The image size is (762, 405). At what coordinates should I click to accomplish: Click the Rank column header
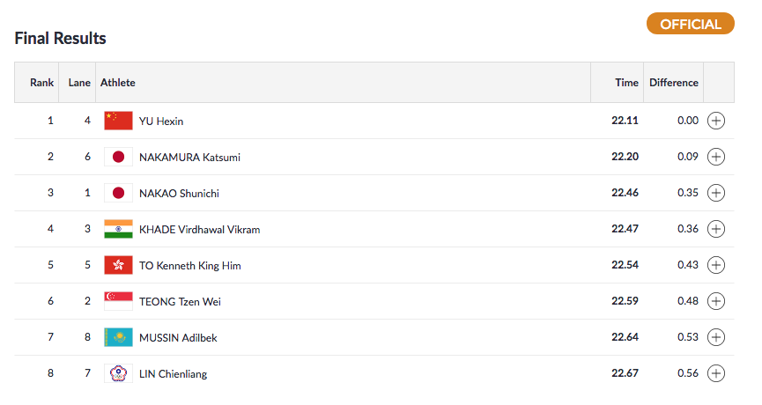(x=42, y=83)
